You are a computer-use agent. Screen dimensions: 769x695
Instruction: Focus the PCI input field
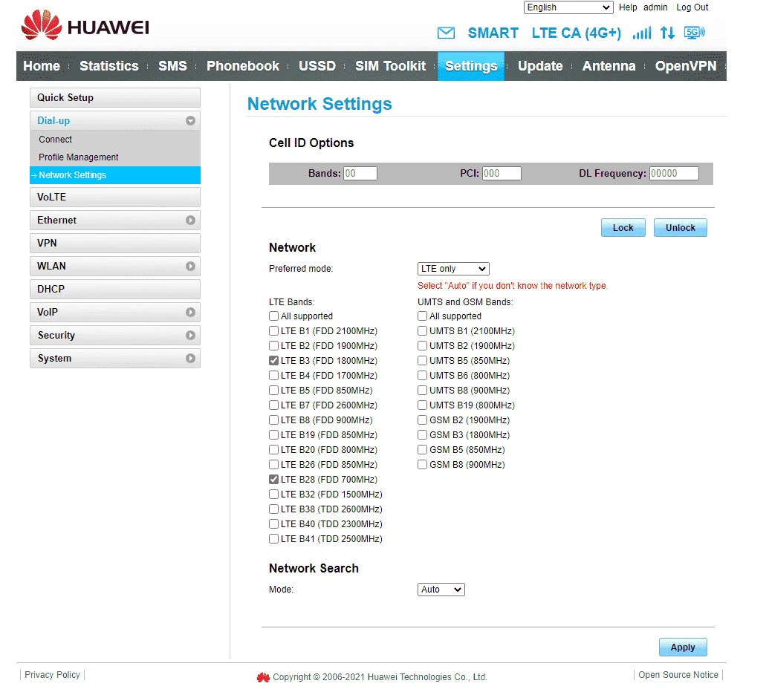502,173
